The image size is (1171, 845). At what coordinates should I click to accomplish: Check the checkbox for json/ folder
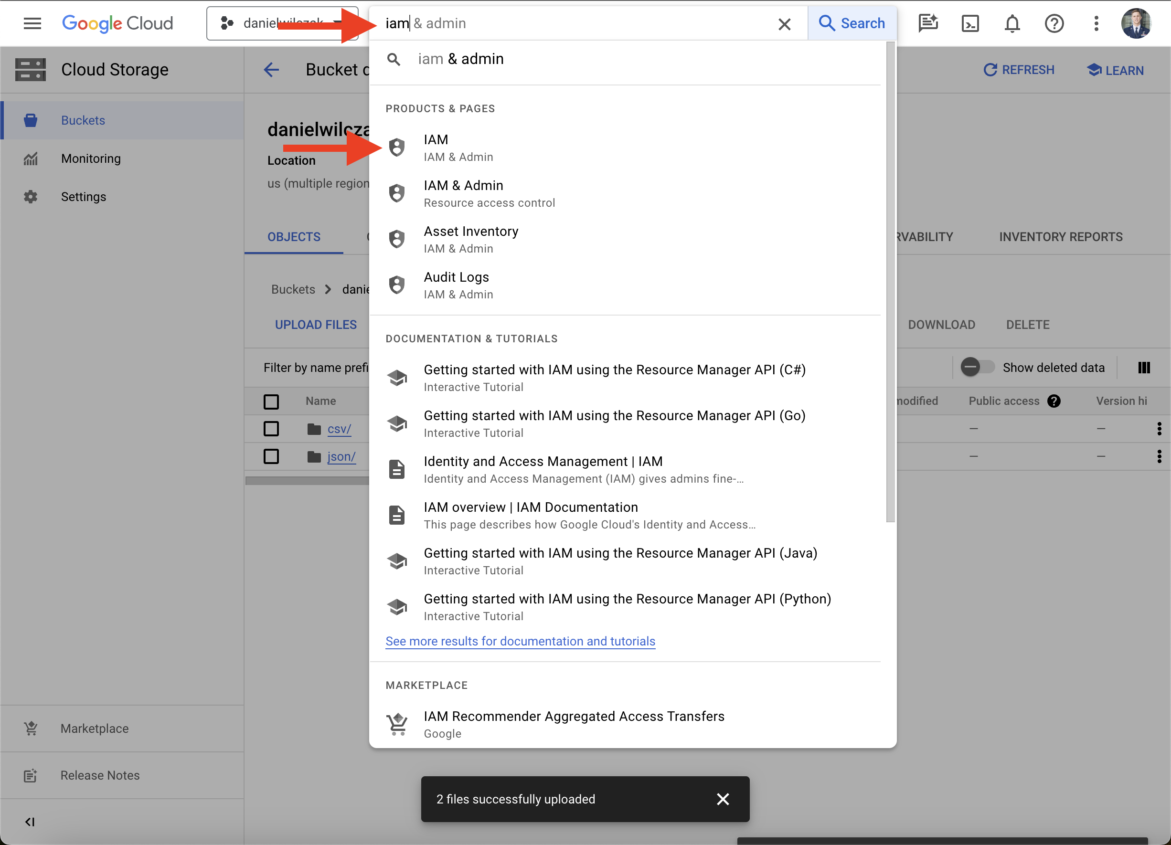(271, 456)
